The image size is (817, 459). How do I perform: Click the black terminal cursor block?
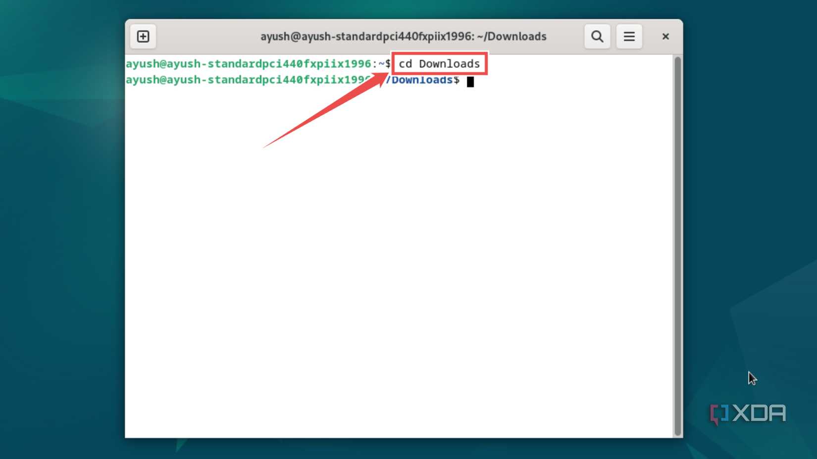(x=470, y=82)
